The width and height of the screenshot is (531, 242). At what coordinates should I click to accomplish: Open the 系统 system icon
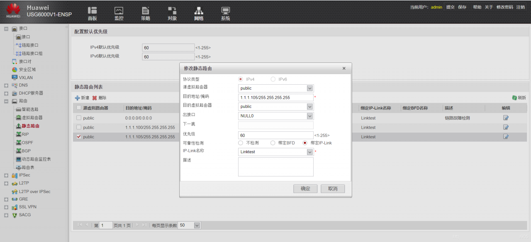click(x=225, y=11)
